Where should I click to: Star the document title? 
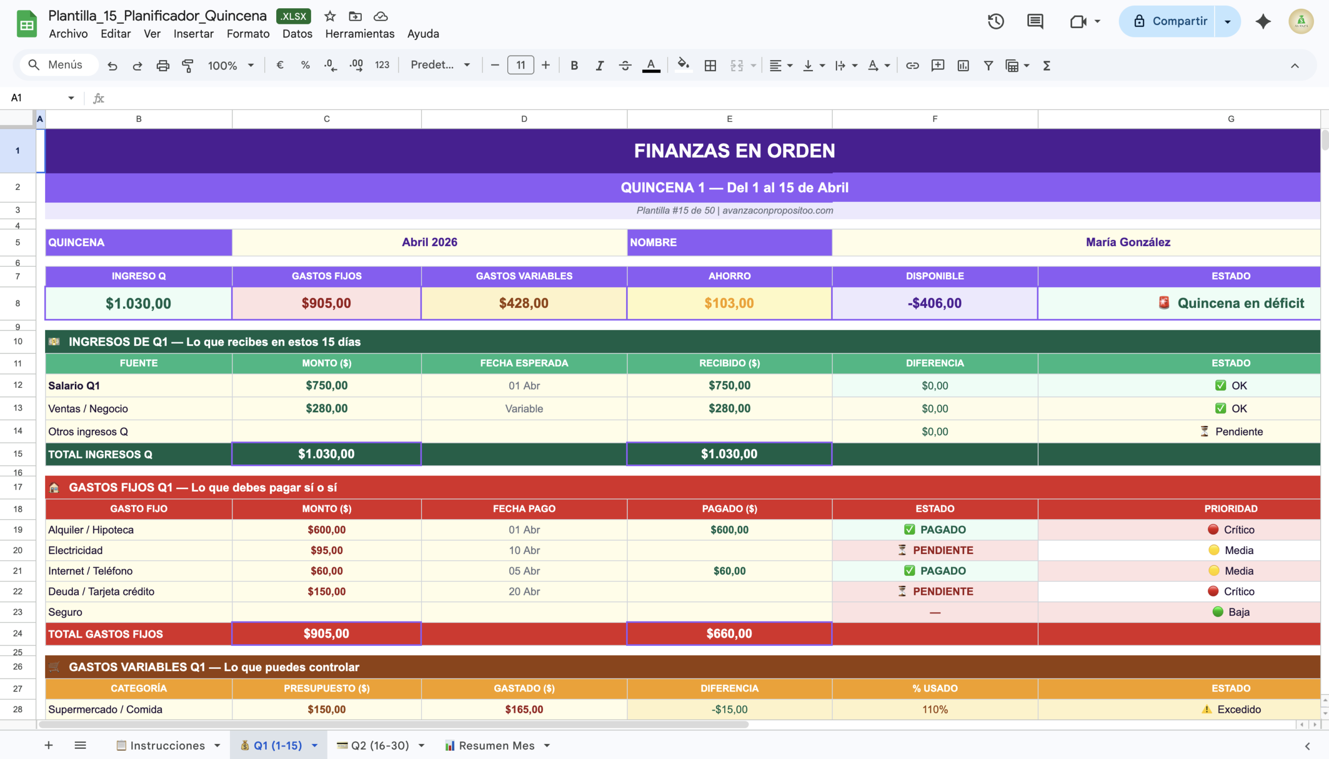pyautogui.click(x=329, y=16)
